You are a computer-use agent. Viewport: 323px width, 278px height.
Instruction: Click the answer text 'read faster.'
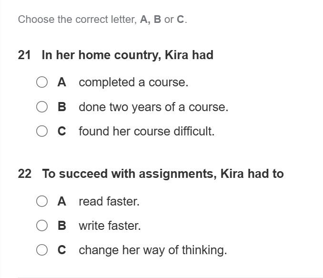109,202
